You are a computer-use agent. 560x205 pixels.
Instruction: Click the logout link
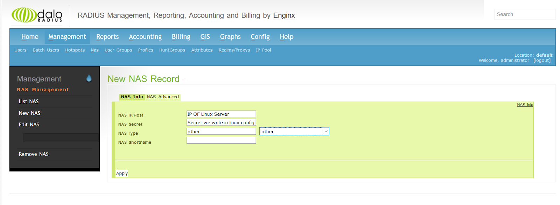pyautogui.click(x=542, y=61)
